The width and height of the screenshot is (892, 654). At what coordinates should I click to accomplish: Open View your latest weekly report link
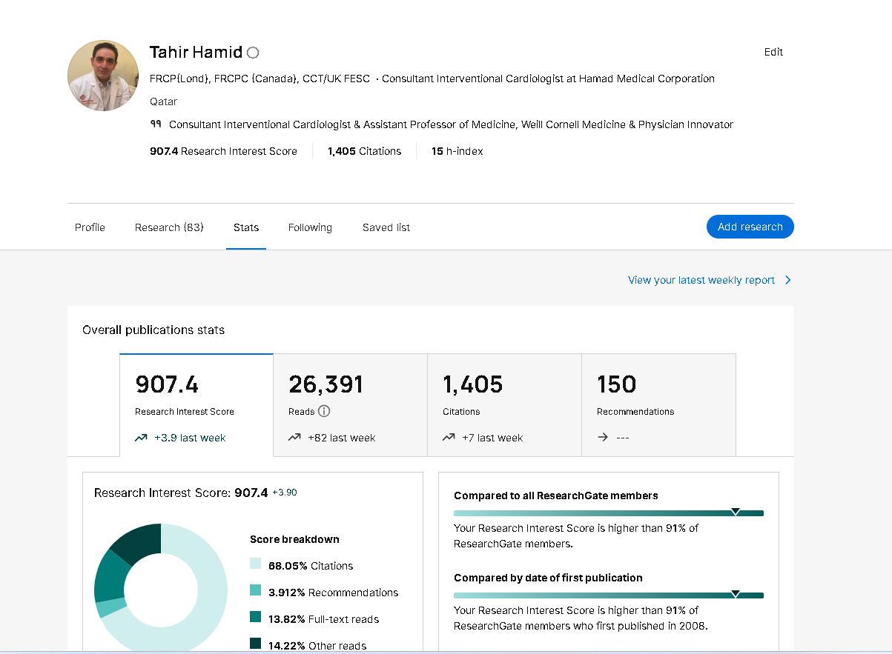pyautogui.click(x=701, y=280)
